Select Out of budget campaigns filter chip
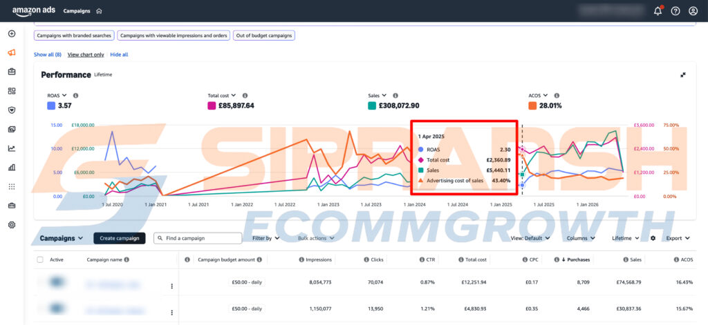This screenshot has width=708, height=325. pos(264,35)
